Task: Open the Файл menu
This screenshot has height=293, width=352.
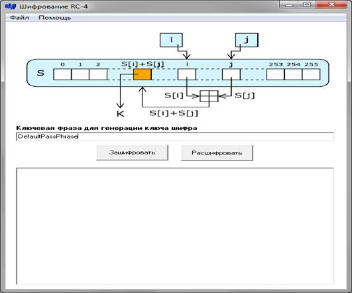Action: (20, 17)
